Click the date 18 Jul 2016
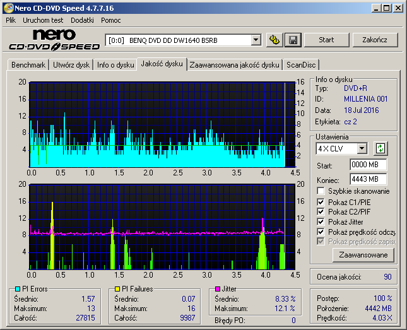Screen dimensions: 407x330 click(362, 110)
